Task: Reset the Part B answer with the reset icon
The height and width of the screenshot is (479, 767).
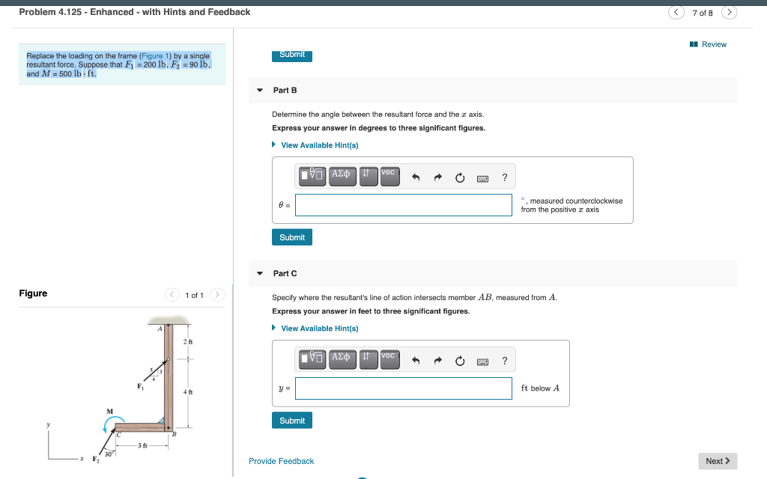Action: pos(459,175)
